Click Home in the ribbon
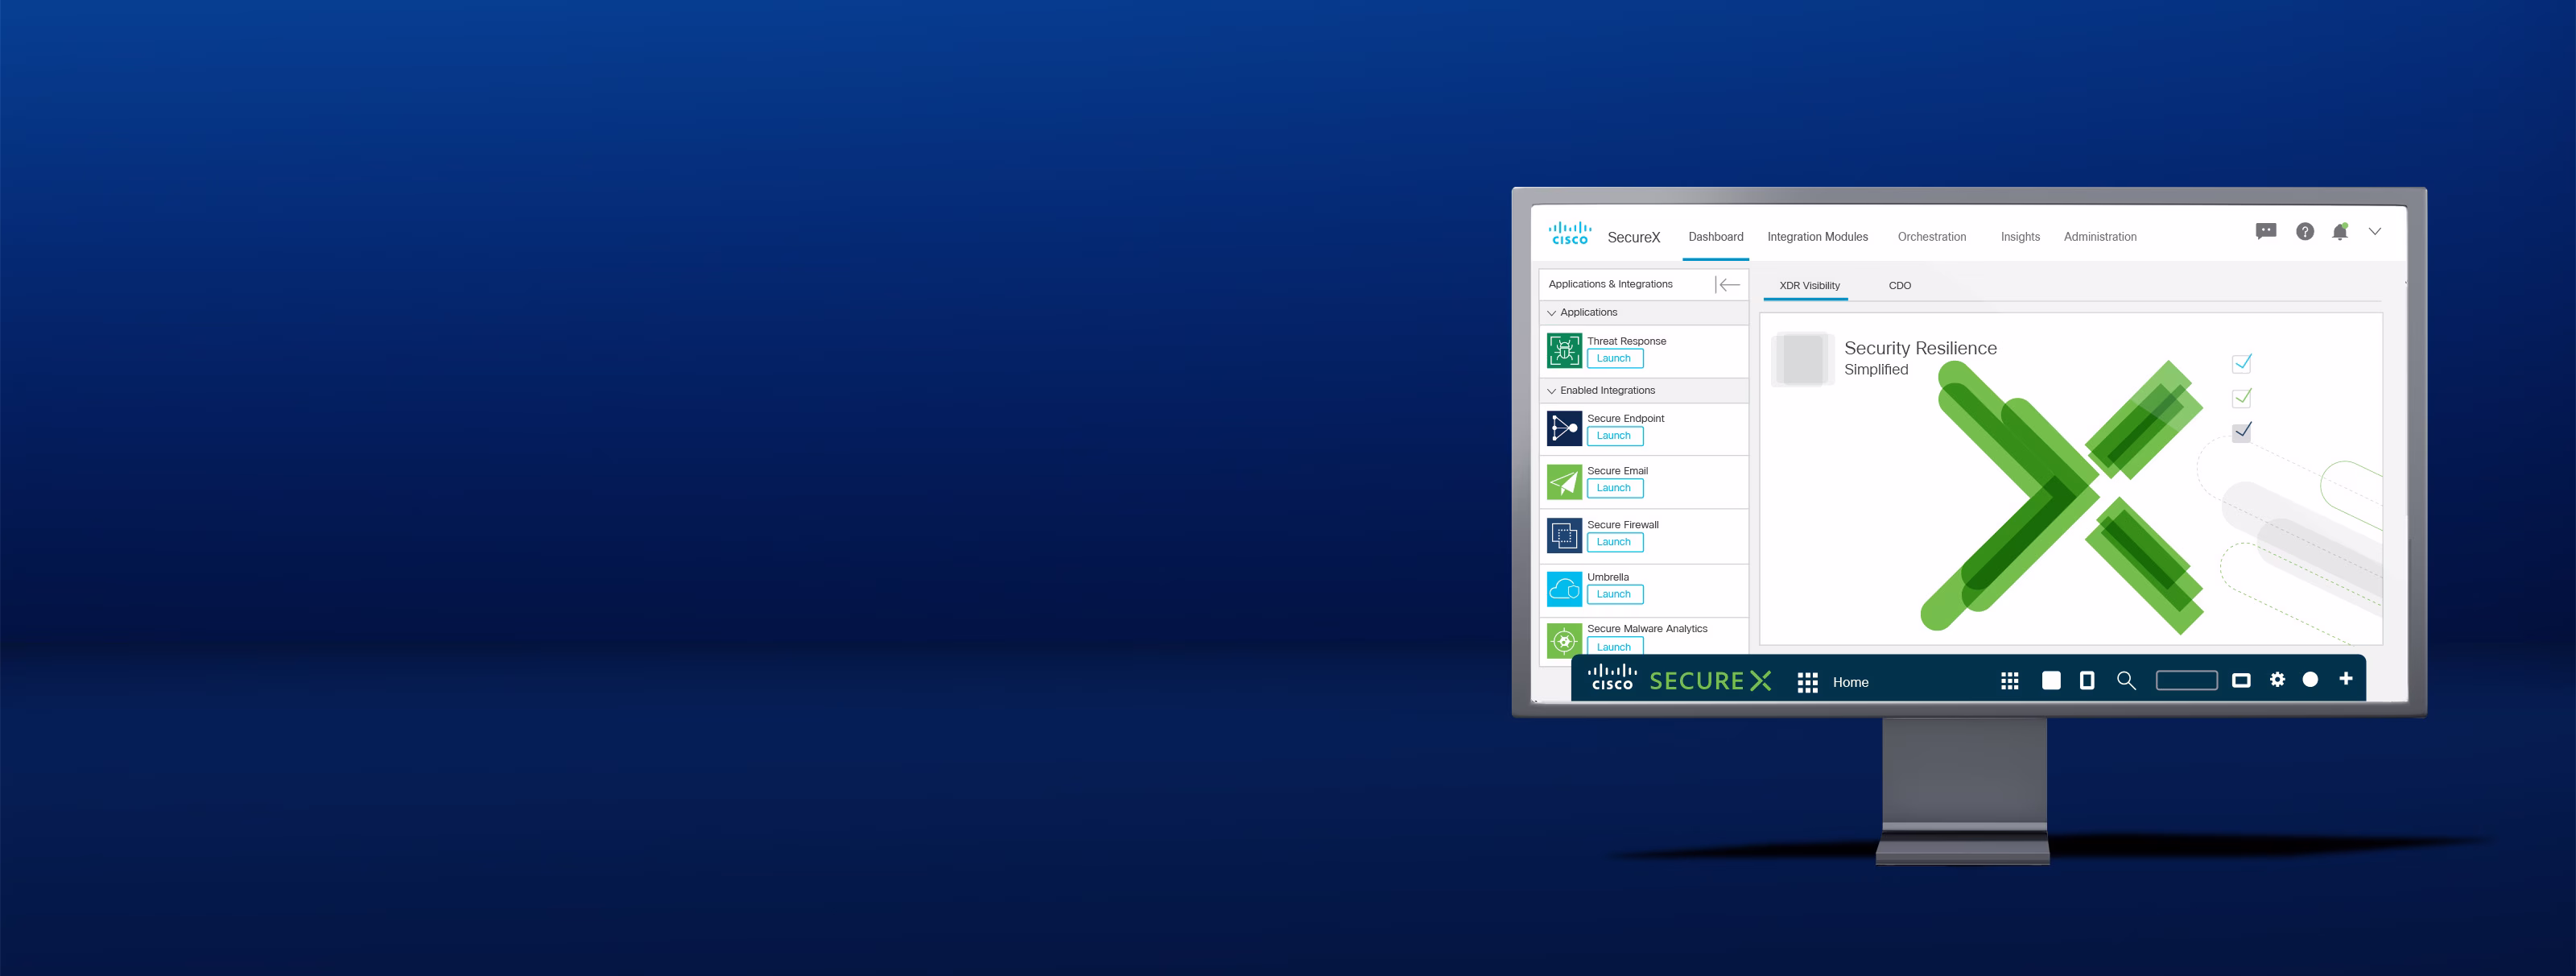Image resolution: width=2576 pixels, height=976 pixels. tap(1850, 683)
